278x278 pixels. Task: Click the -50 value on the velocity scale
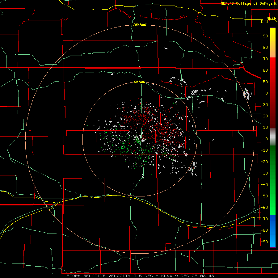tap(264, 196)
